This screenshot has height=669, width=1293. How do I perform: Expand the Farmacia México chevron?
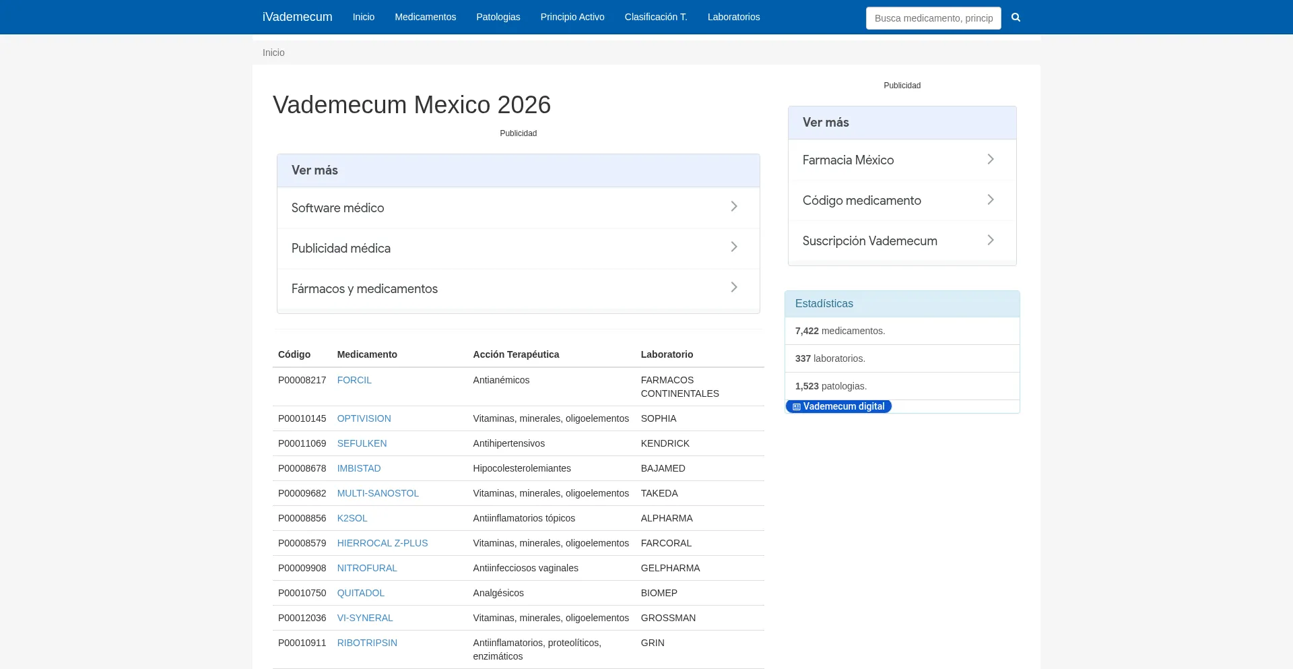(991, 159)
